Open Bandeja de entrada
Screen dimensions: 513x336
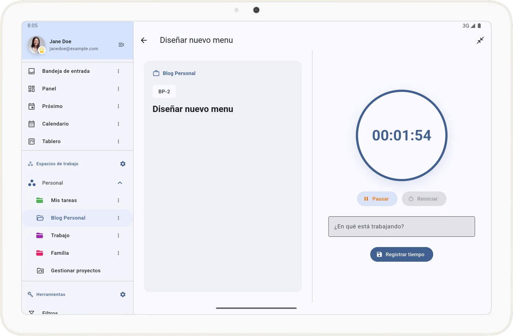pyautogui.click(x=77, y=71)
